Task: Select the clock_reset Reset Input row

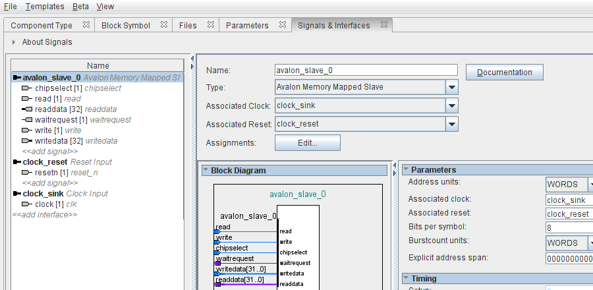Action: coord(98,162)
